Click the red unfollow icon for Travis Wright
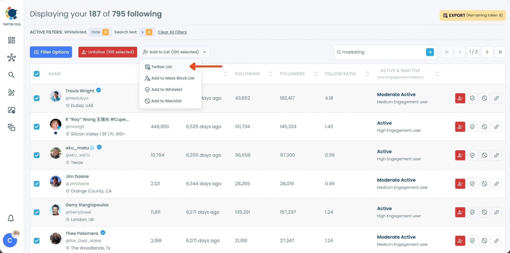 [x=460, y=98]
